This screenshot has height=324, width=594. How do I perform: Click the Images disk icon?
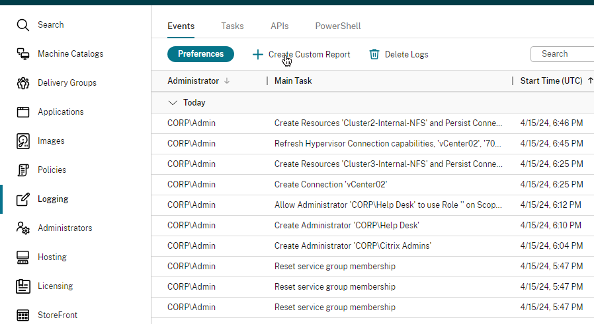click(x=23, y=141)
